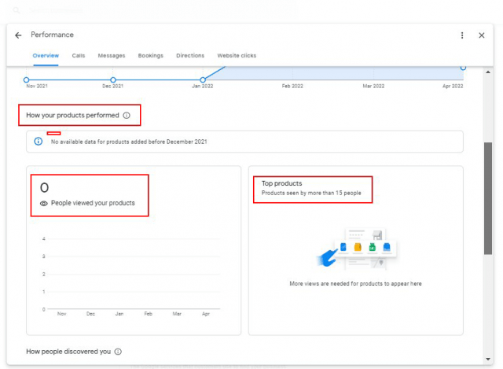
Task: Click the How your products performed heading
Action: click(72, 116)
